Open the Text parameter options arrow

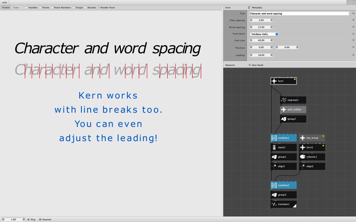[353, 13]
